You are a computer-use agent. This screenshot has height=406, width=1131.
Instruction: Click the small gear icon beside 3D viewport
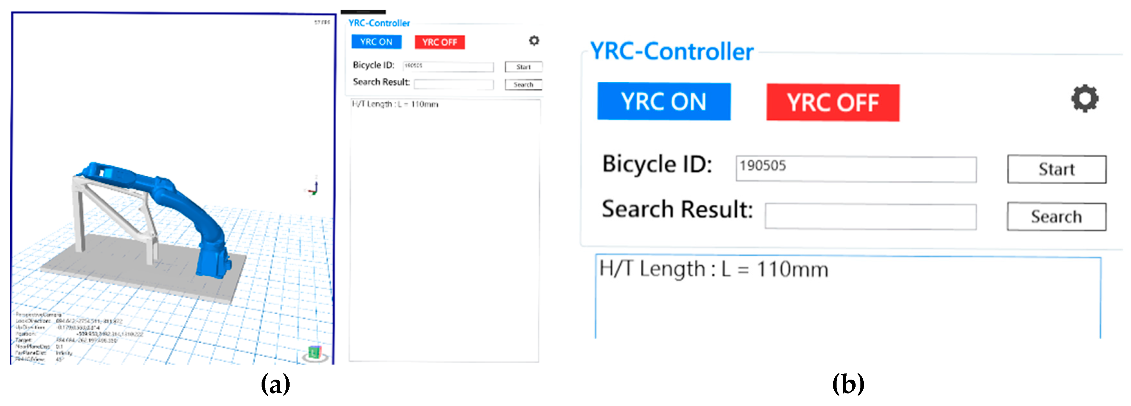(533, 41)
